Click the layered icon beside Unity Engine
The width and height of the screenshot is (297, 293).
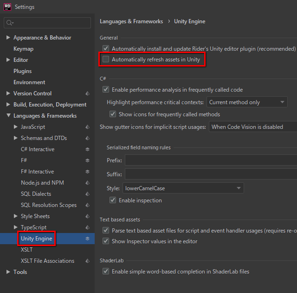click(x=87, y=239)
